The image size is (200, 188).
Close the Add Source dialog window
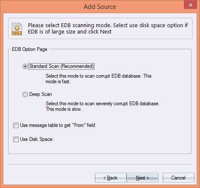[190, 5]
